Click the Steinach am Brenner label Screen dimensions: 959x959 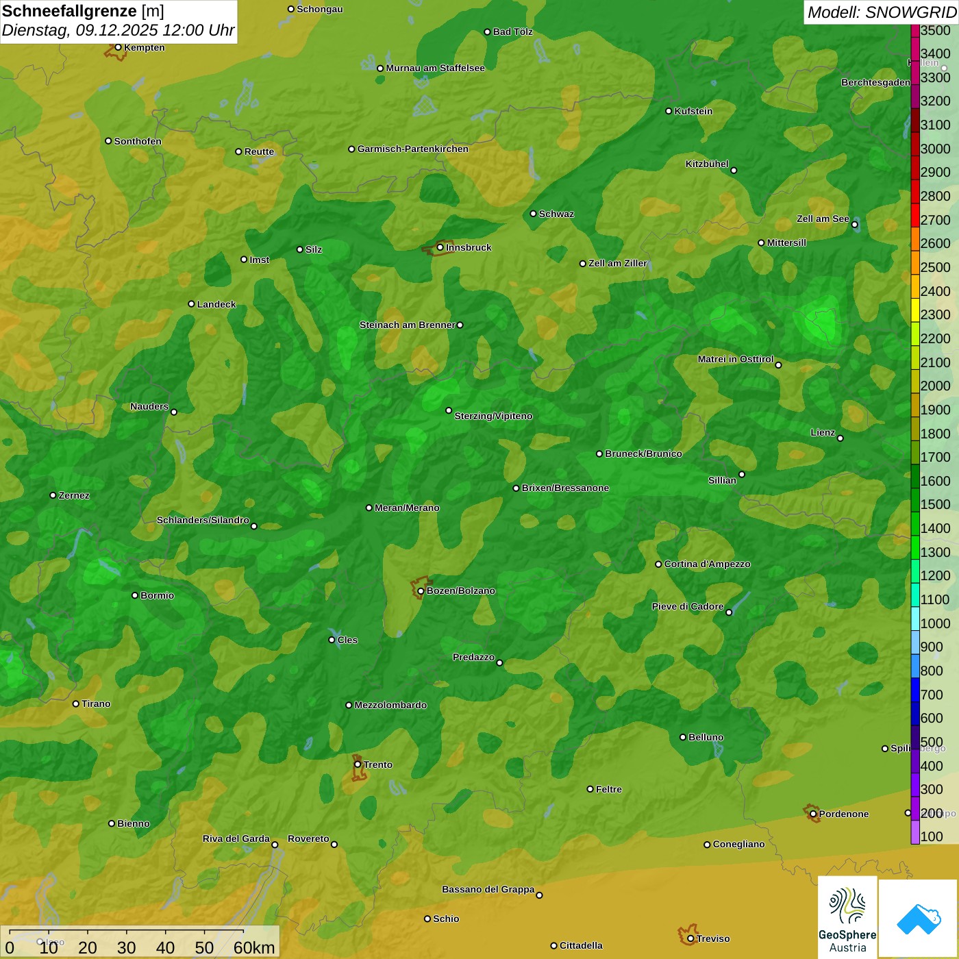407,325
